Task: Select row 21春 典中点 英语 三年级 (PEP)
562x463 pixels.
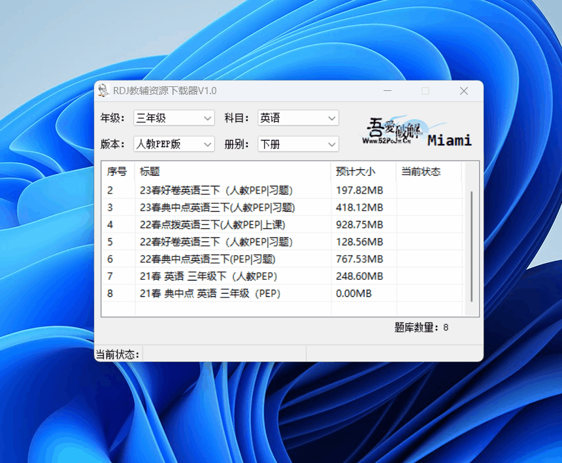Action: coord(282,294)
